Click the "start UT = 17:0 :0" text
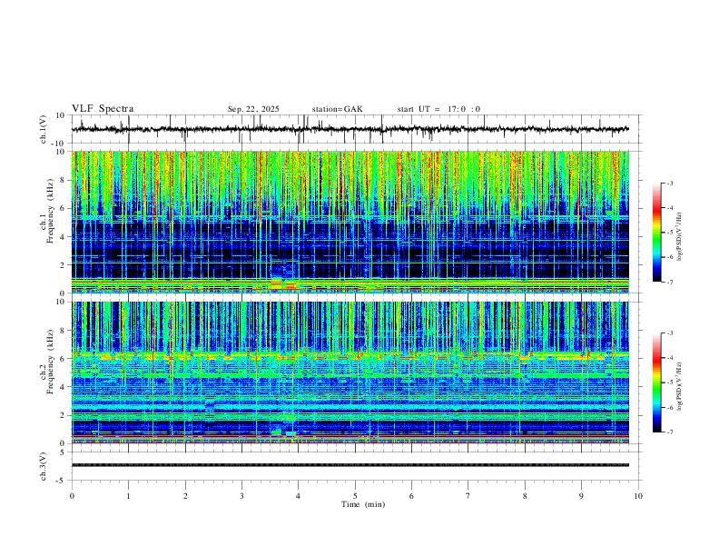The width and height of the screenshot is (719, 556). tap(438, 109)
